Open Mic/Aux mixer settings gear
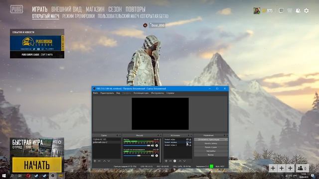The image size is (319, 179). [x=157, y=146]
